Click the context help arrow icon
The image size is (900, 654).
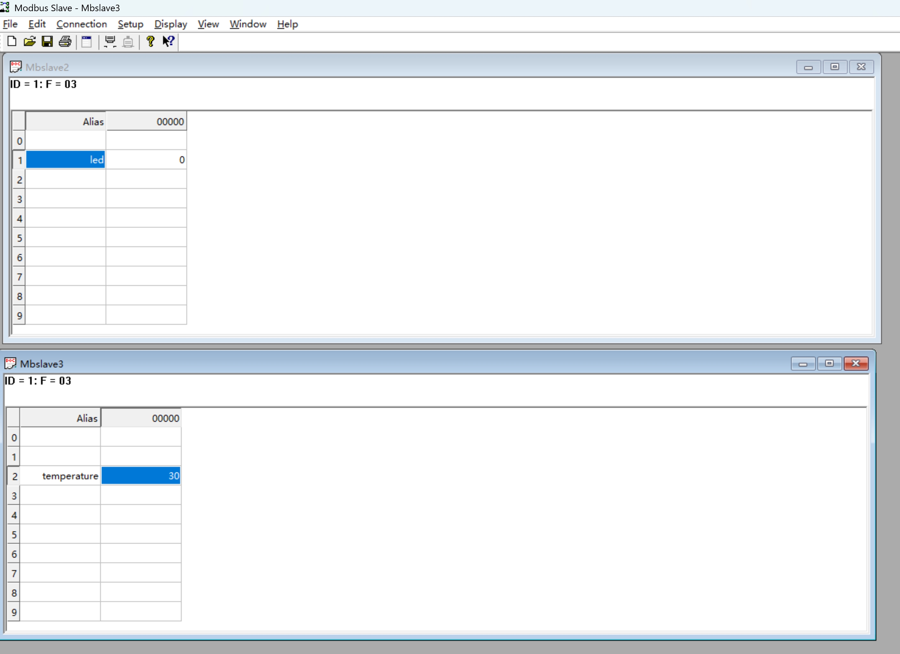[169, 41]
